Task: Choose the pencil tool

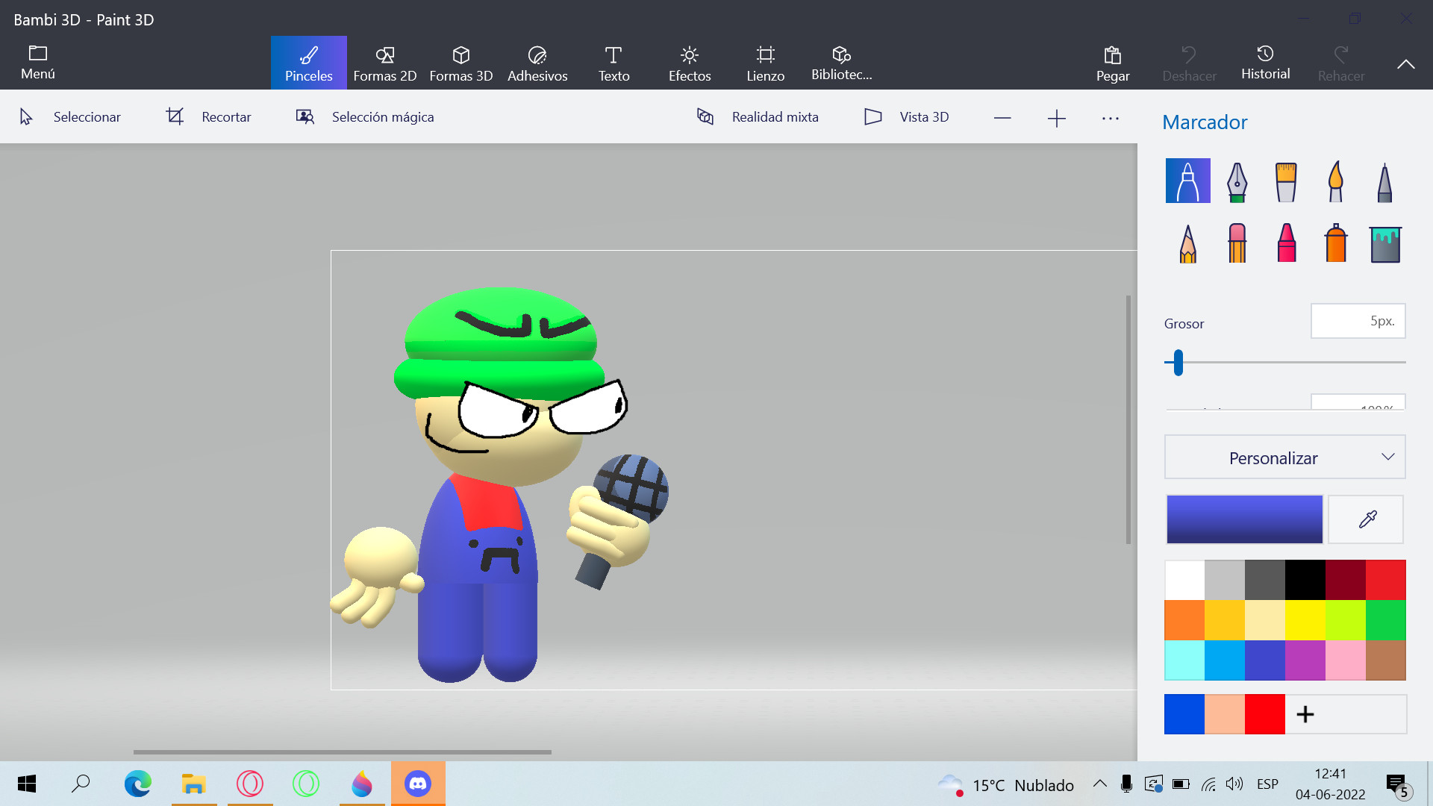Action: click(1187, 243)
